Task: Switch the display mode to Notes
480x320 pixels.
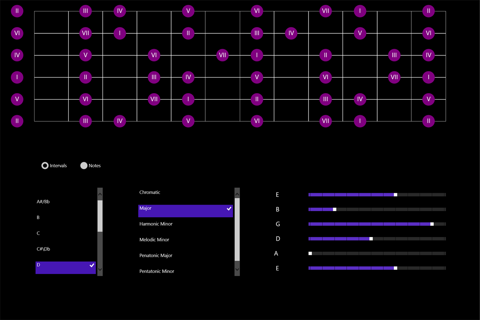Action: [84, 165]
